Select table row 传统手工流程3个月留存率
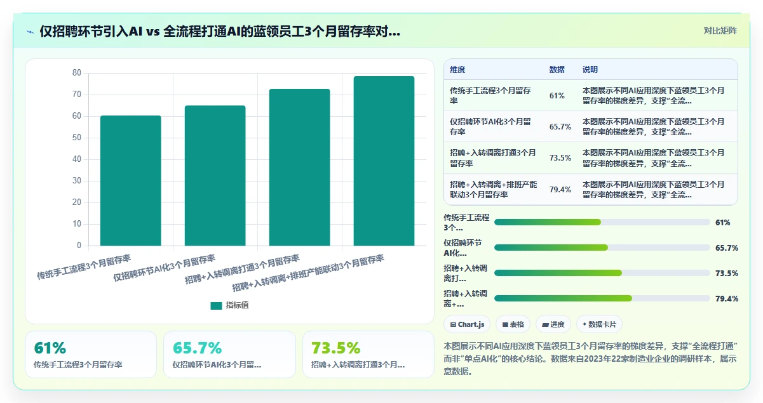763x403 pixels. pyautogui.click(x=591, y=95)
